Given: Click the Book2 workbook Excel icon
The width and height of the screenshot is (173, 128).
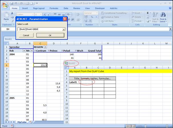Looking at the screenshot, I should tap(66, 63).
